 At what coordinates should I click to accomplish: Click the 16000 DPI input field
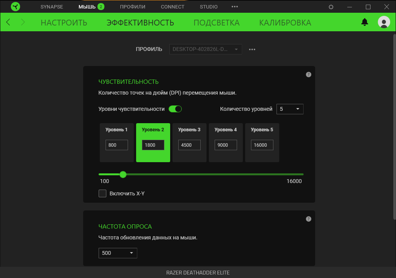[x=262, y=145]
